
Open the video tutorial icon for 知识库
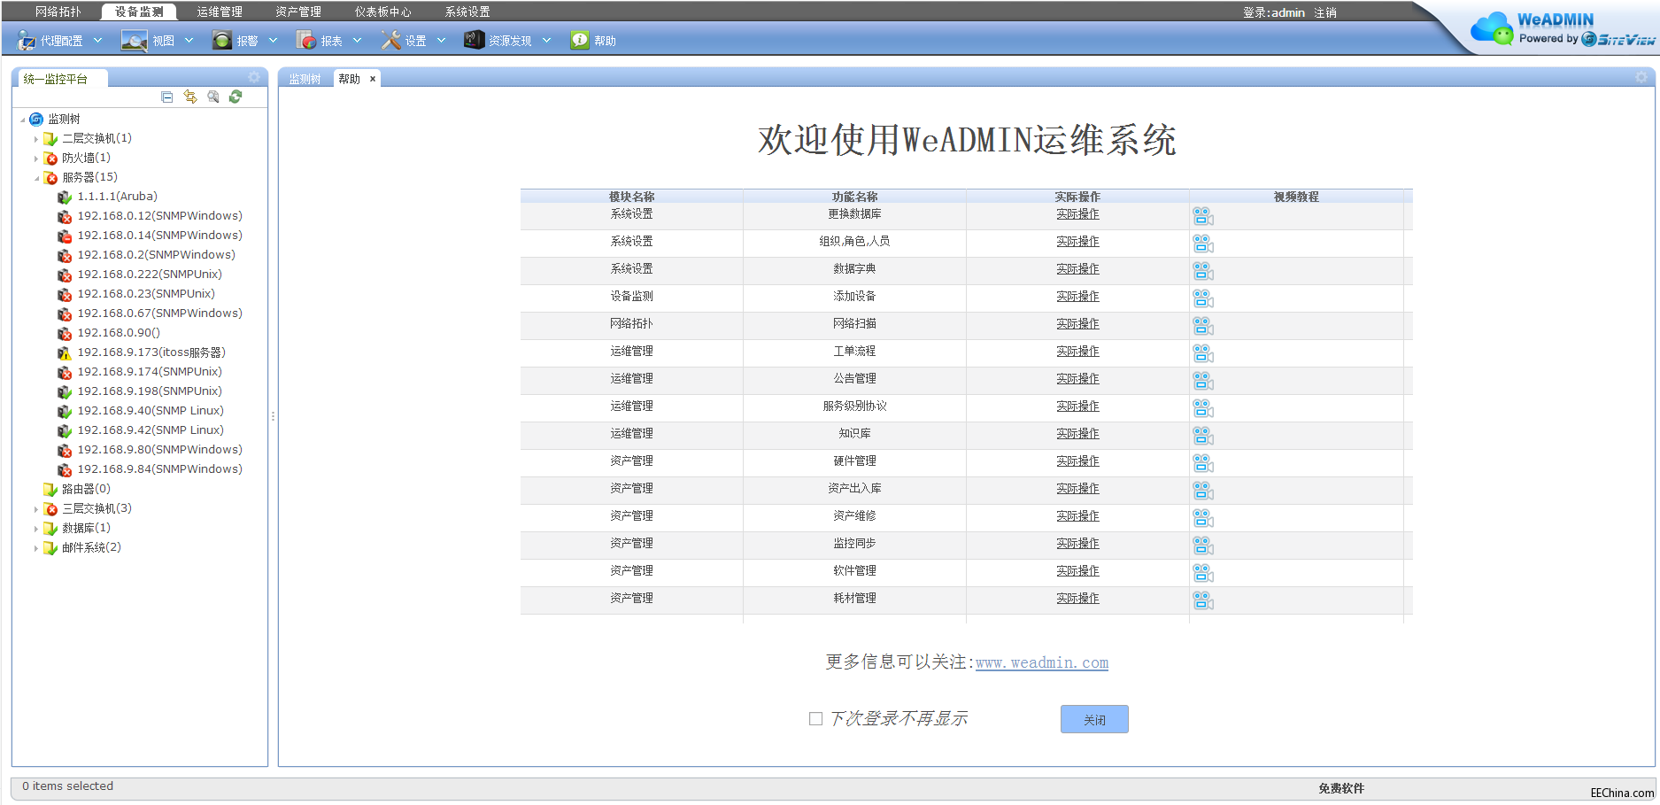1202,436
